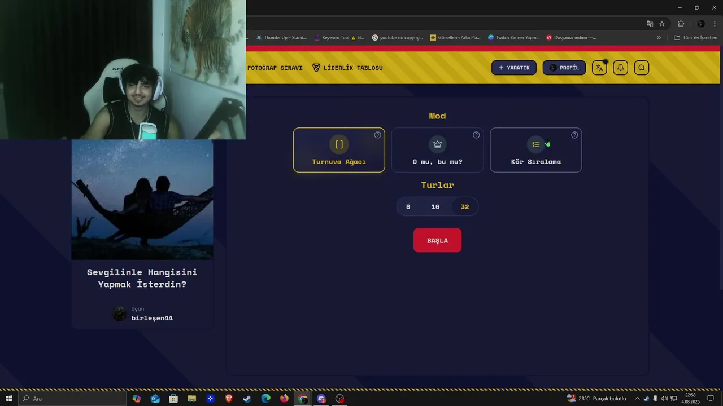
Task: Open the Keyword Tool bookmark
Action: click(x=339, y=38)
